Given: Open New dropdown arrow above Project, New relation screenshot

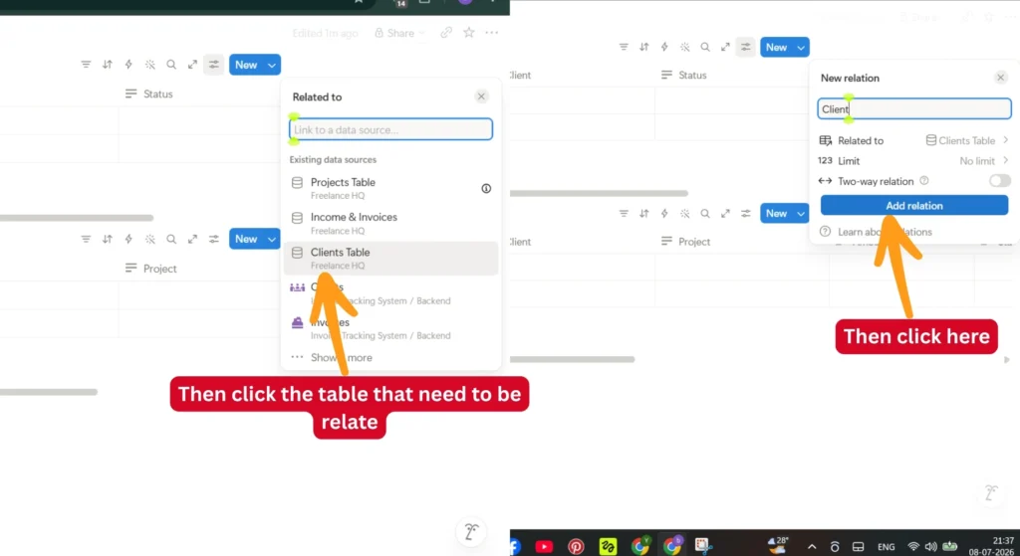Looking at the screenshot, I should click(801, 213).
